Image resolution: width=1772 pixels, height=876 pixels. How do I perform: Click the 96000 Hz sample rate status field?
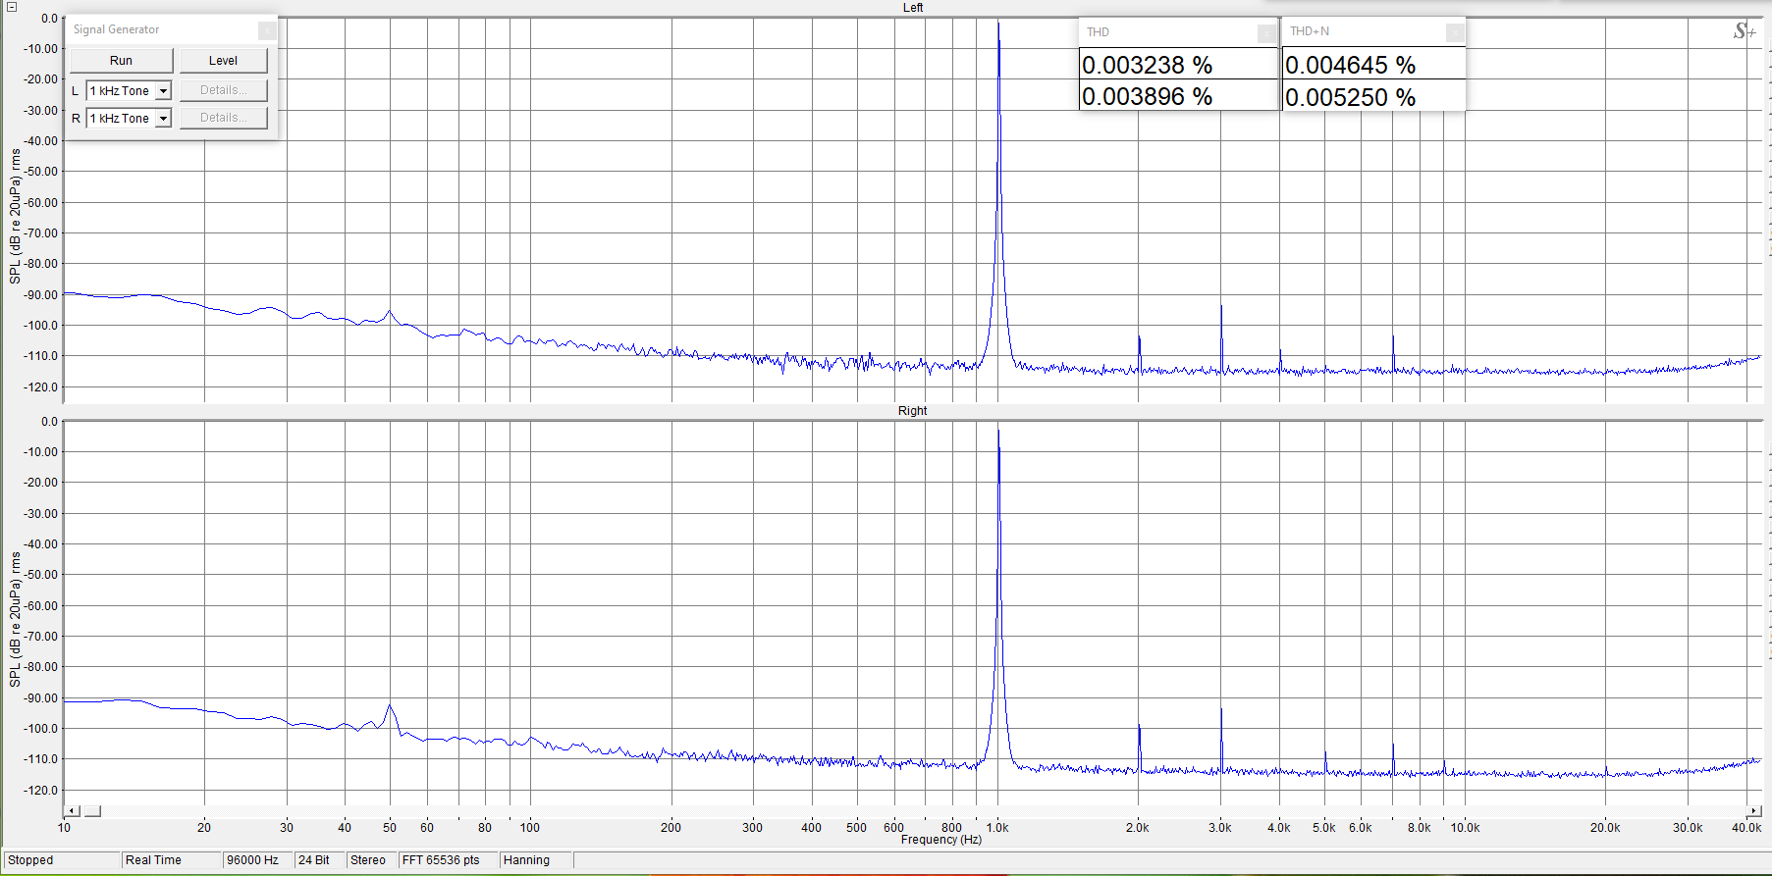253,860
